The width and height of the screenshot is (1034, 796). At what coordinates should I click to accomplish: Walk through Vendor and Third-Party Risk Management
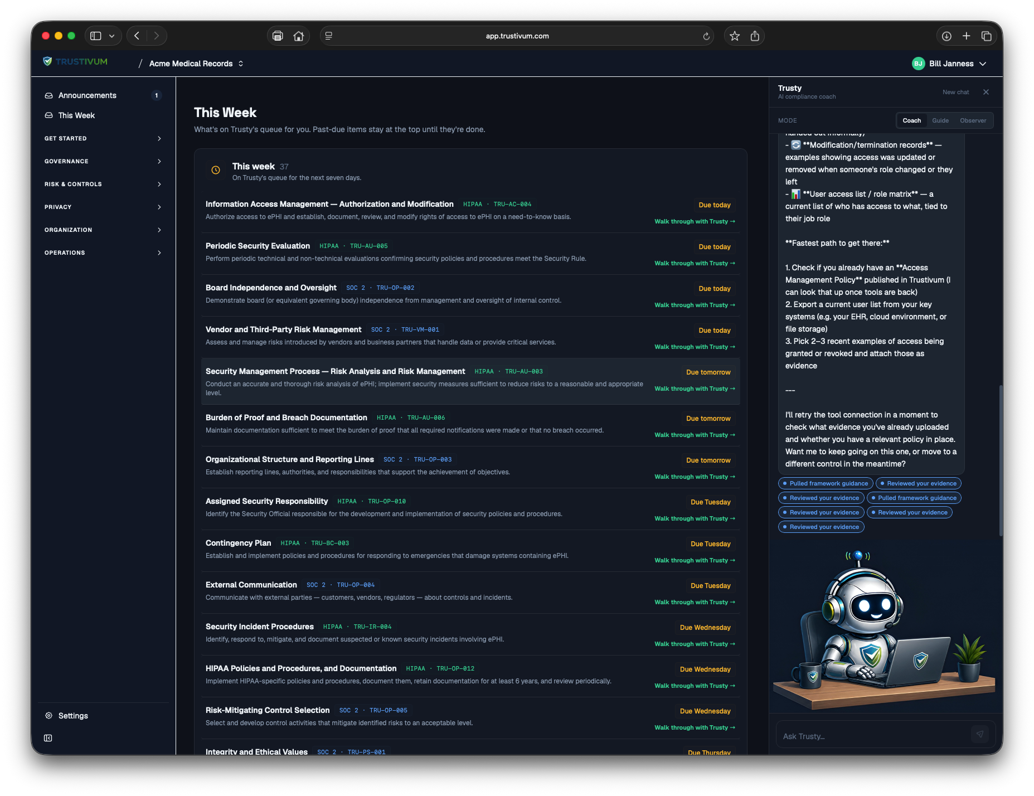[x=695, y=347]
